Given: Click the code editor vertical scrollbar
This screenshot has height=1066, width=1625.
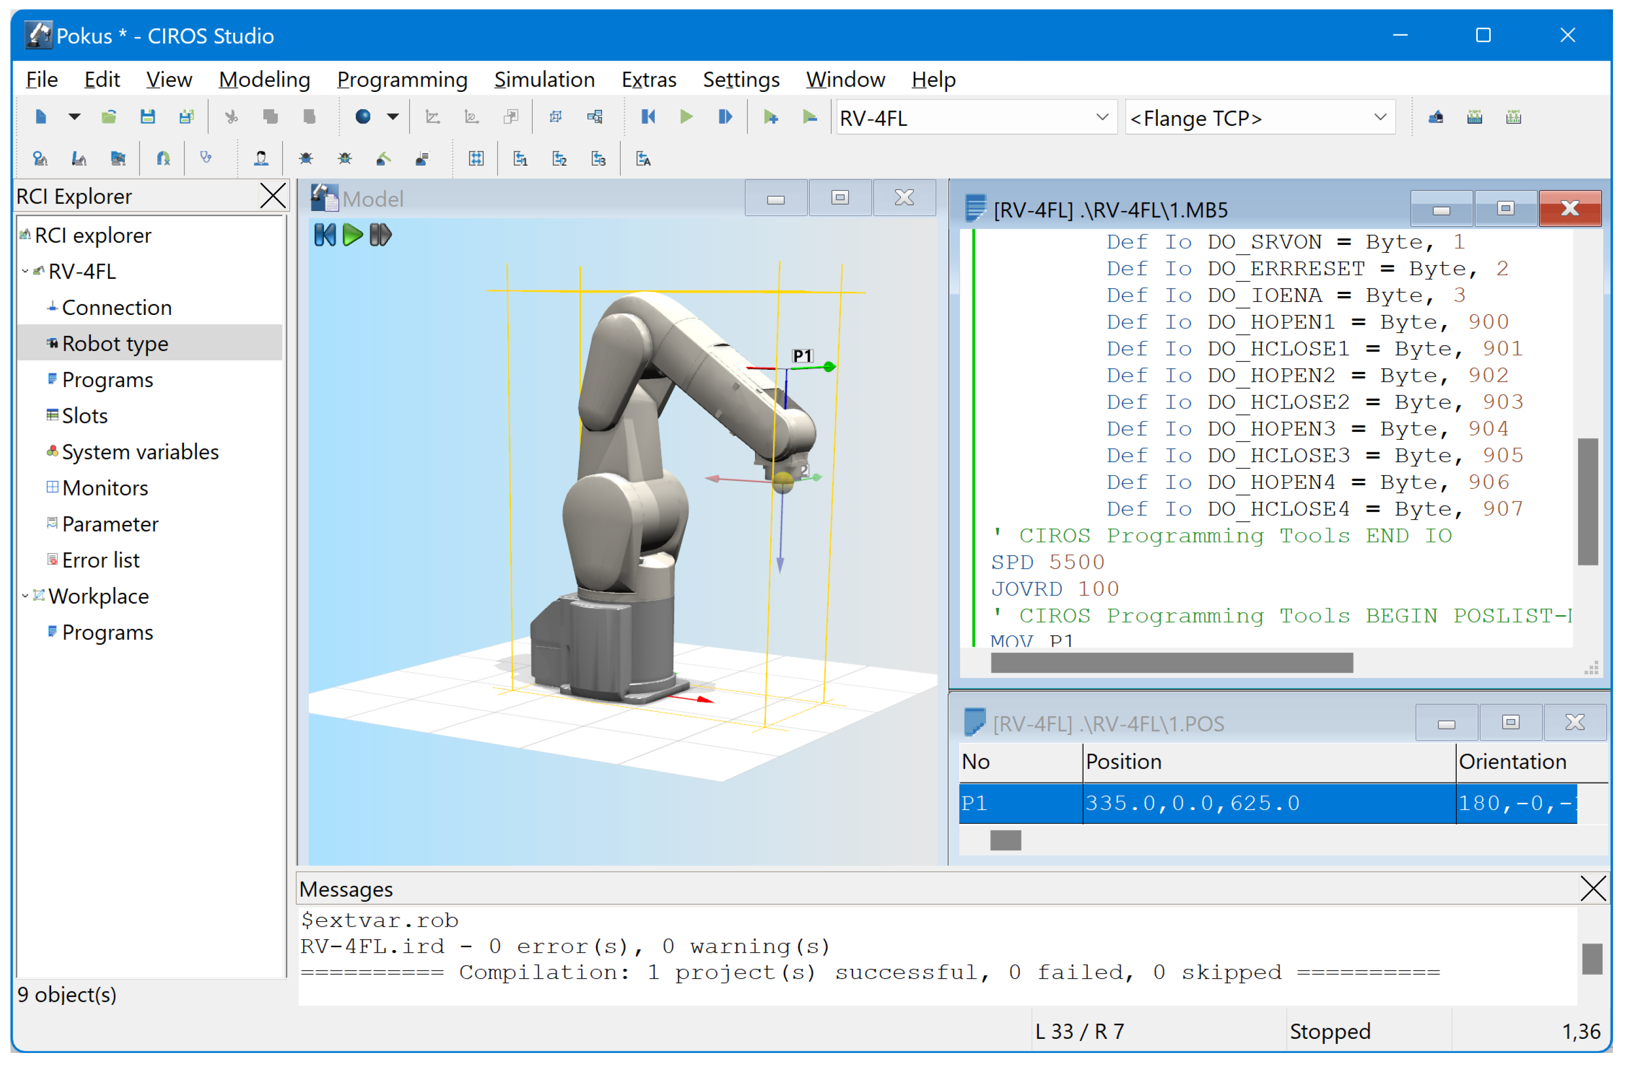Looking at the screenshot, I should 1587,501.
